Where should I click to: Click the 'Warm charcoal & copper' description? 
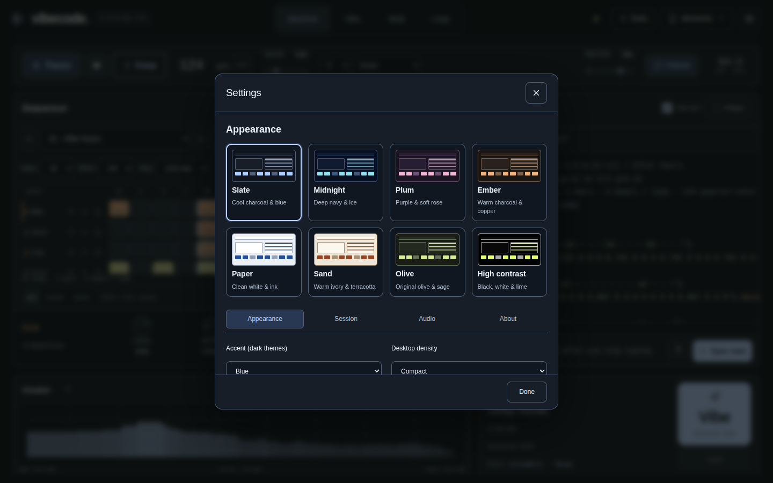(500, 207)
